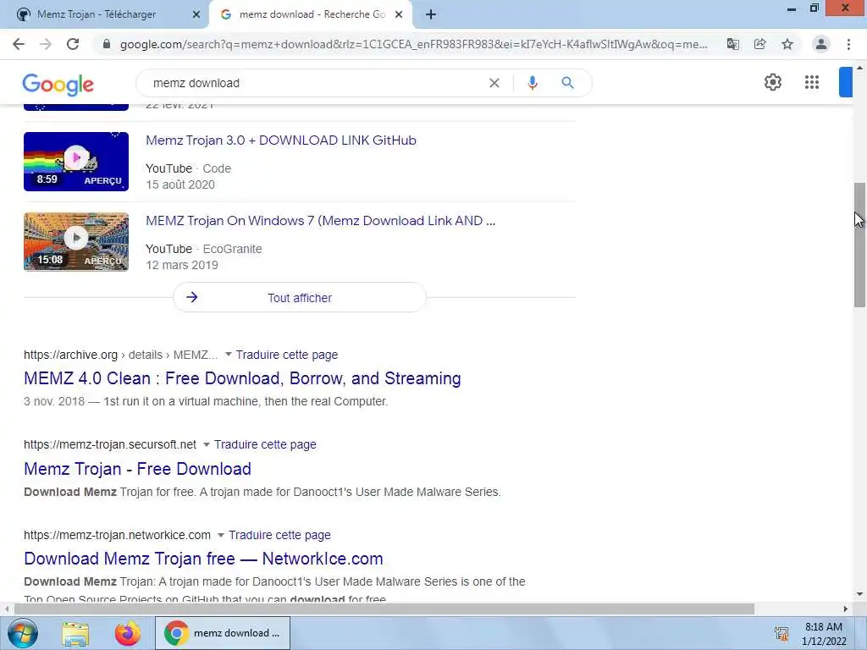
Task: Click the https://memz-trojan.networkice.com URL text
Action: [117, 535]
